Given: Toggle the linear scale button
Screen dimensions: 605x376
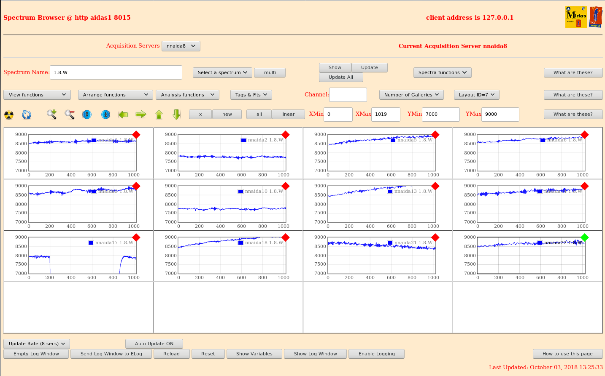Looking at the screenshot, I should [x=288, y=114].
